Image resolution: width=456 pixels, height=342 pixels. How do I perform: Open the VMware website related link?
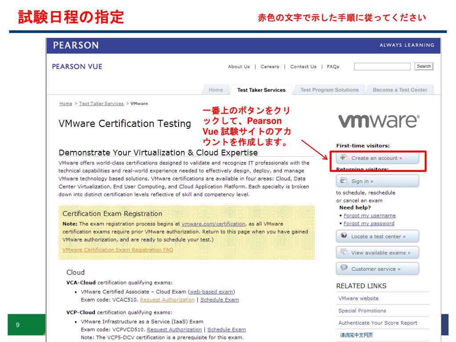coord(358,298)
